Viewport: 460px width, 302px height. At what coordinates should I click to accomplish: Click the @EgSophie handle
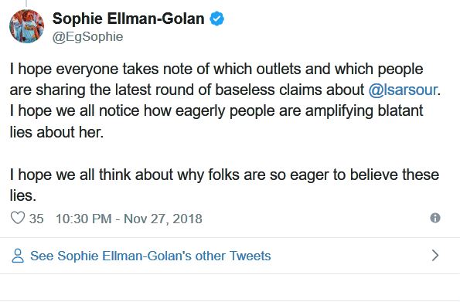click(x=87, y=37)
